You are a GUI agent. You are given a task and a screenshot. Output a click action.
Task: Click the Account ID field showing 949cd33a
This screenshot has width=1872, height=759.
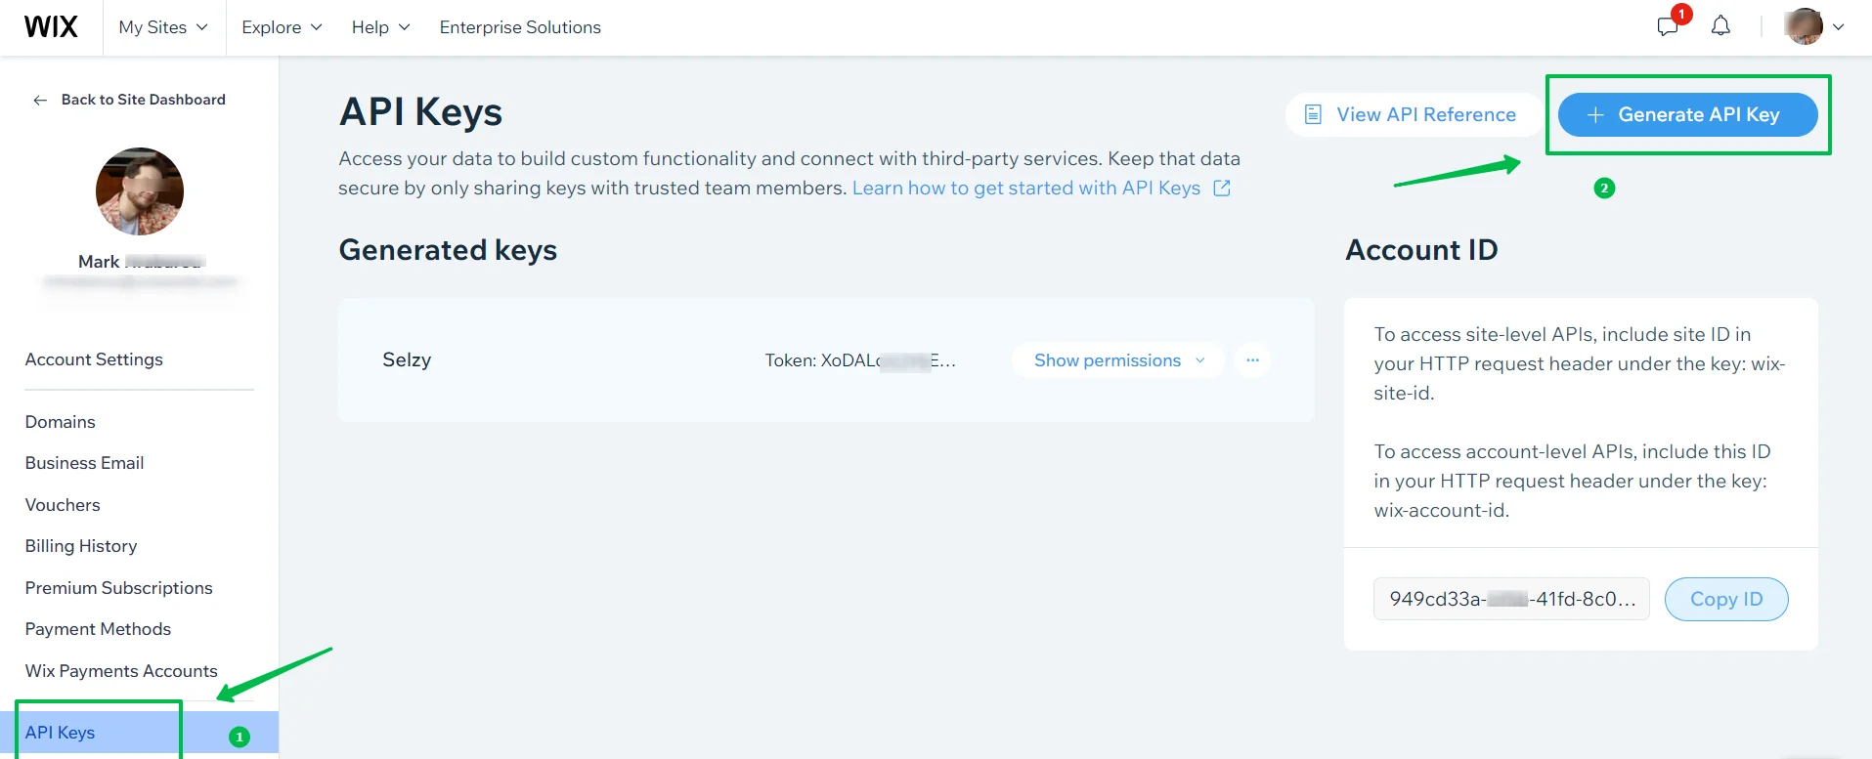click(x=1510, y=599)
